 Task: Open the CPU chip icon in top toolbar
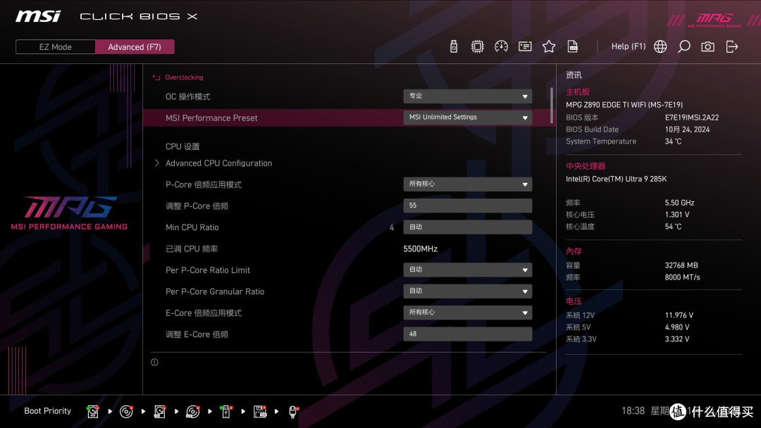[478, 46]
